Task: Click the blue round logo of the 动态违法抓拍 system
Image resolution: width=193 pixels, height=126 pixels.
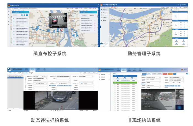Action: (x=9, y=70)
